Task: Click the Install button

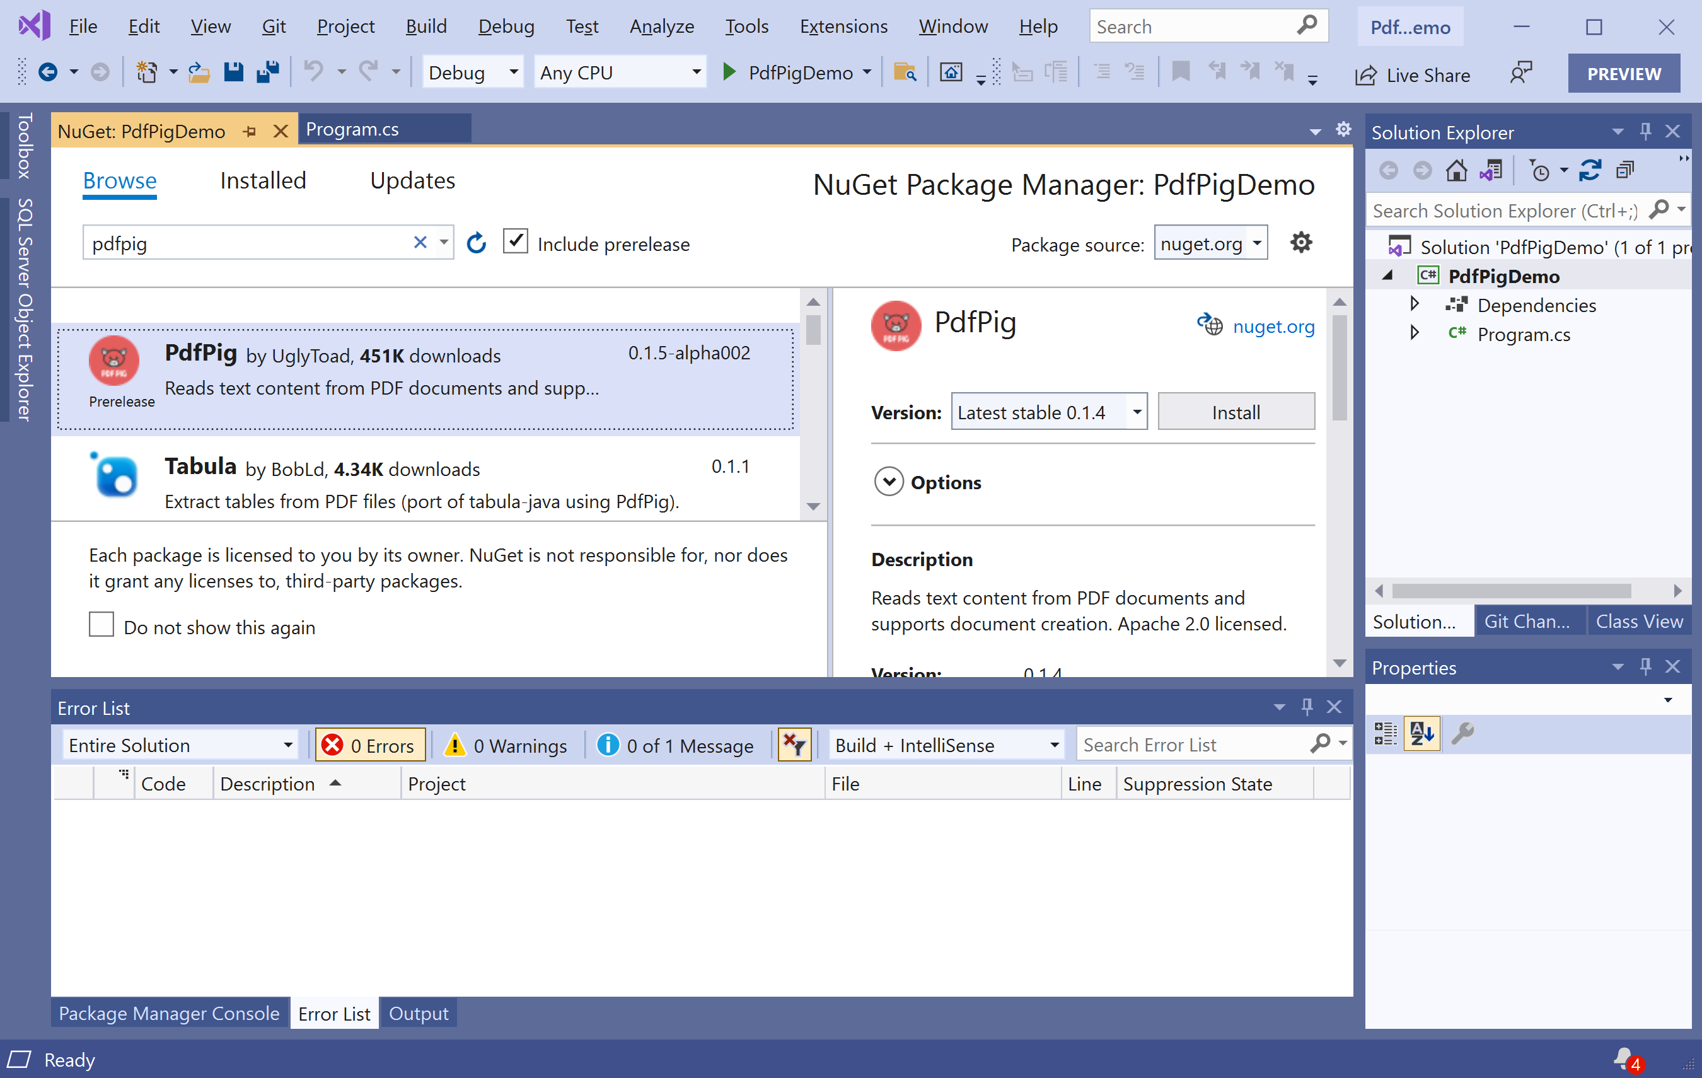Action: pyautogui.click(x=1235, y=412)
